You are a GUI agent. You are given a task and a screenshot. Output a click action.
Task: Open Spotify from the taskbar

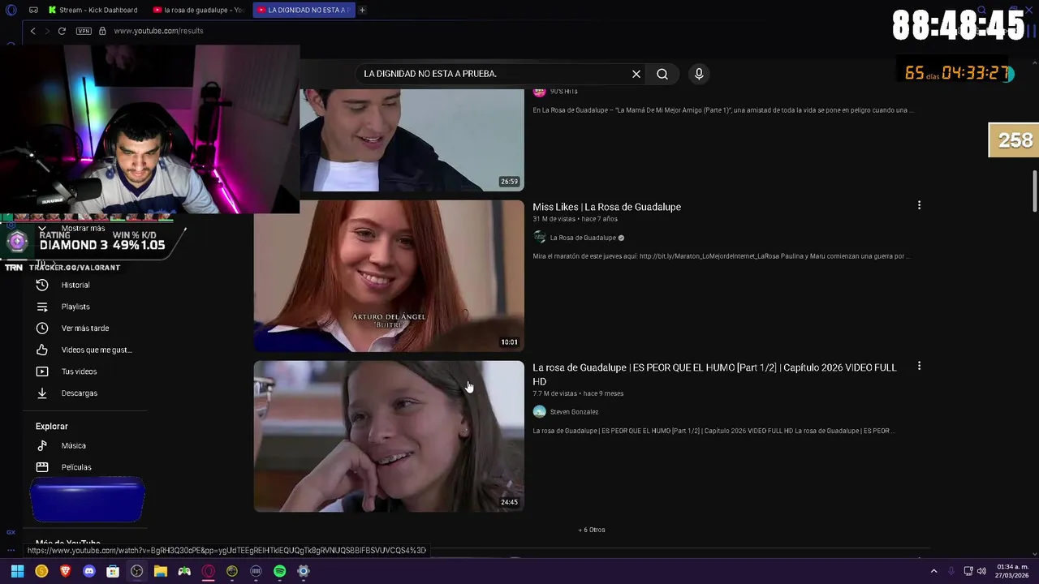[x=279, y=571]
